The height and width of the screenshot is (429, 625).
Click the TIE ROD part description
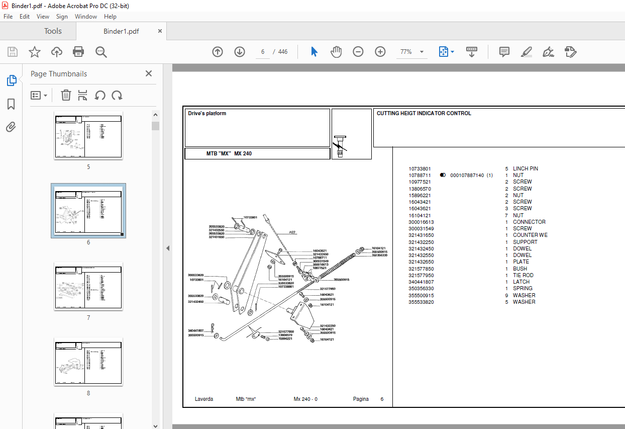pos(523,275)
